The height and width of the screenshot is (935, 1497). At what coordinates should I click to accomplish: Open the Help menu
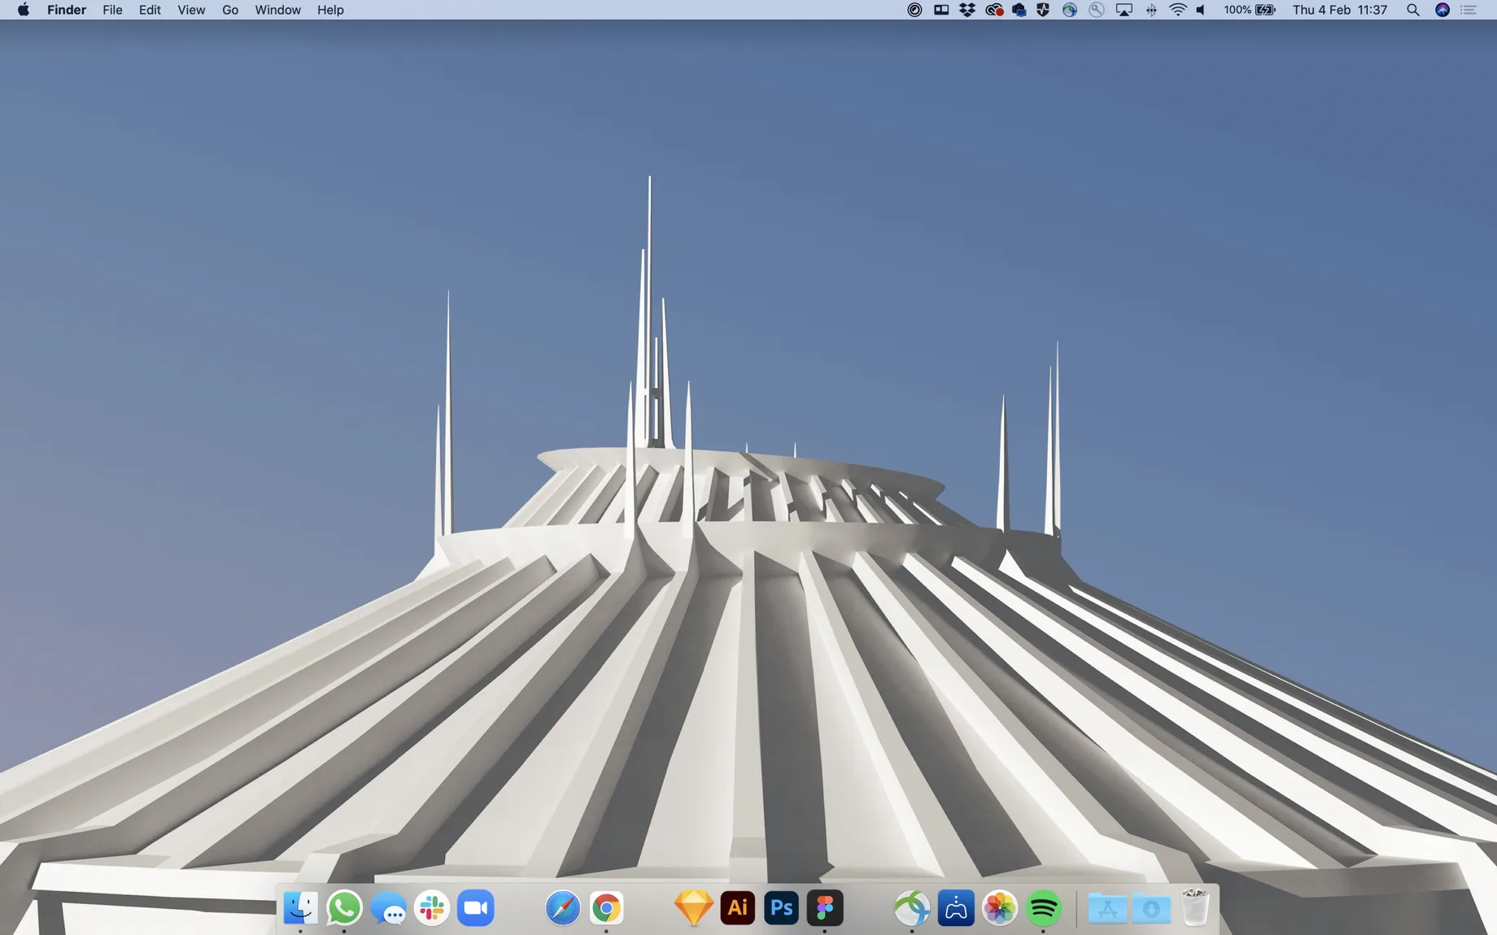(x=330, y=10)
